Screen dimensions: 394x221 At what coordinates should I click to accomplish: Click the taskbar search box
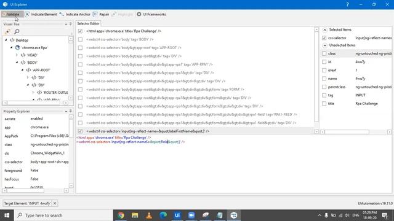pyautogui.click(x=63, y=215)
